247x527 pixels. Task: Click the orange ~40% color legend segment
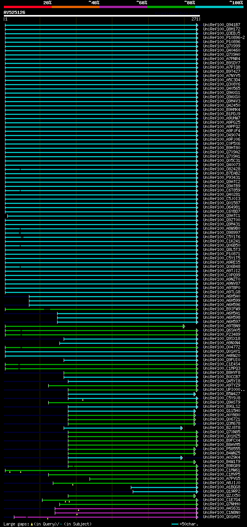(x=76, y=7)
